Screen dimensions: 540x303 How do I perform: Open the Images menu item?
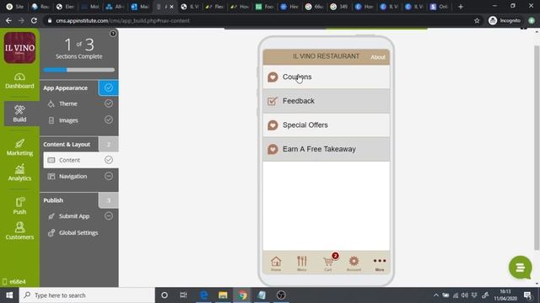(68, 120)
